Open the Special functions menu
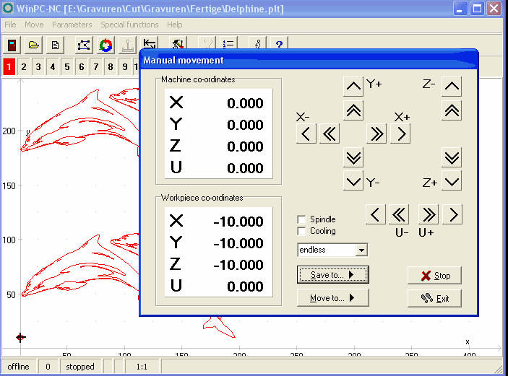 coord(129,25)
